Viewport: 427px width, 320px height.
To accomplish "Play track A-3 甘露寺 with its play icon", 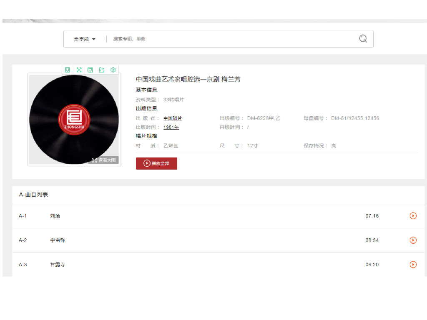I will pyautogui.click(x=413, y=265).
